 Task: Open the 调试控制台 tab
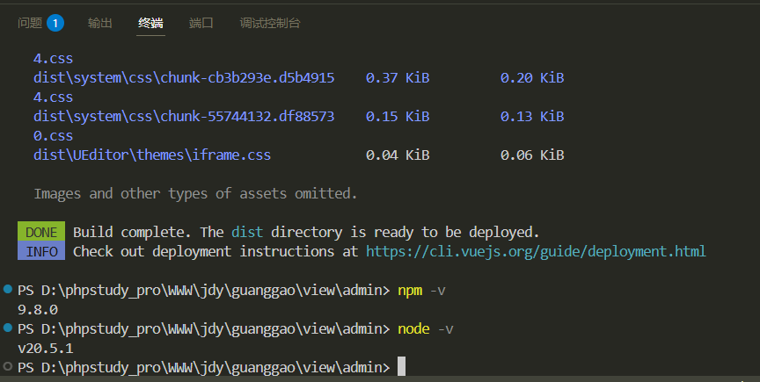[x=270, y=23]
